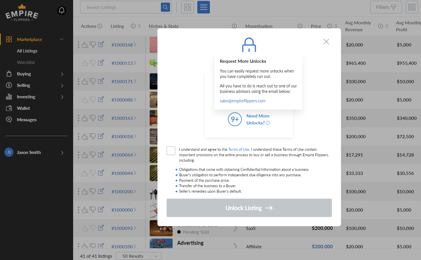Click the search magnifier button
Screen dimensions: 421x260
coord(165,7)
